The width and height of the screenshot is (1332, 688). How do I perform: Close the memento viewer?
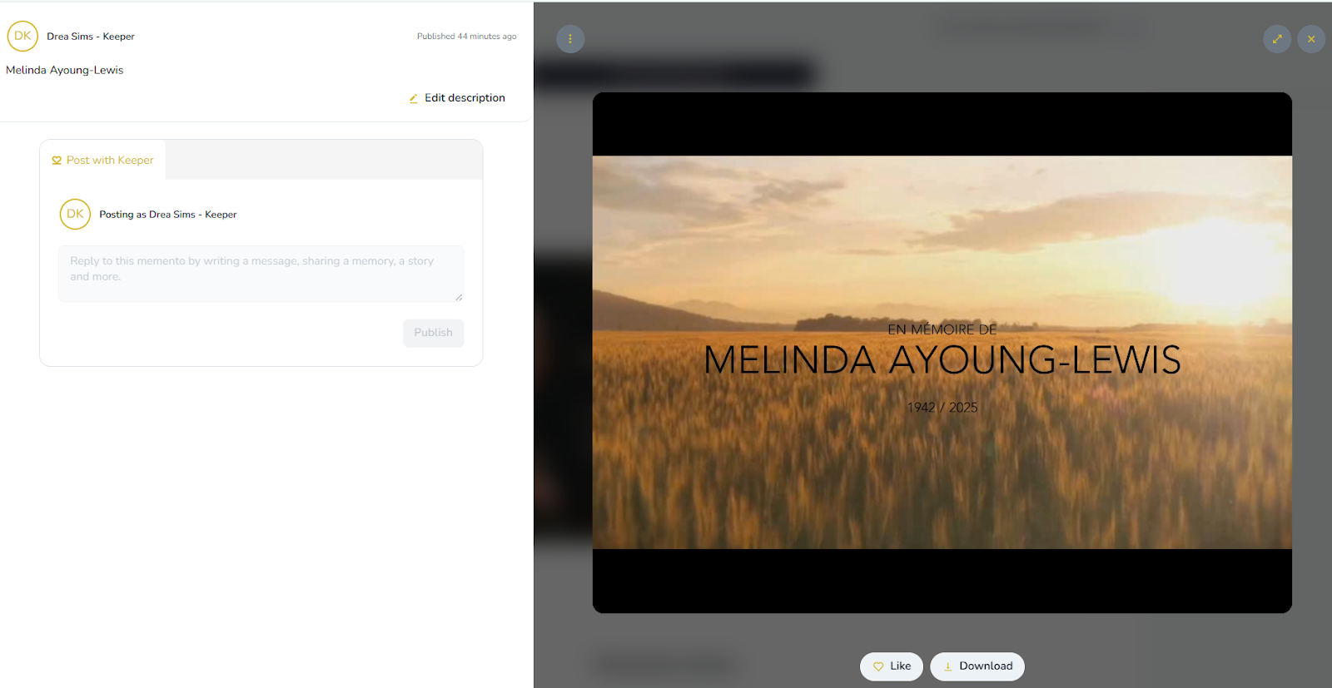point(1311,39)
